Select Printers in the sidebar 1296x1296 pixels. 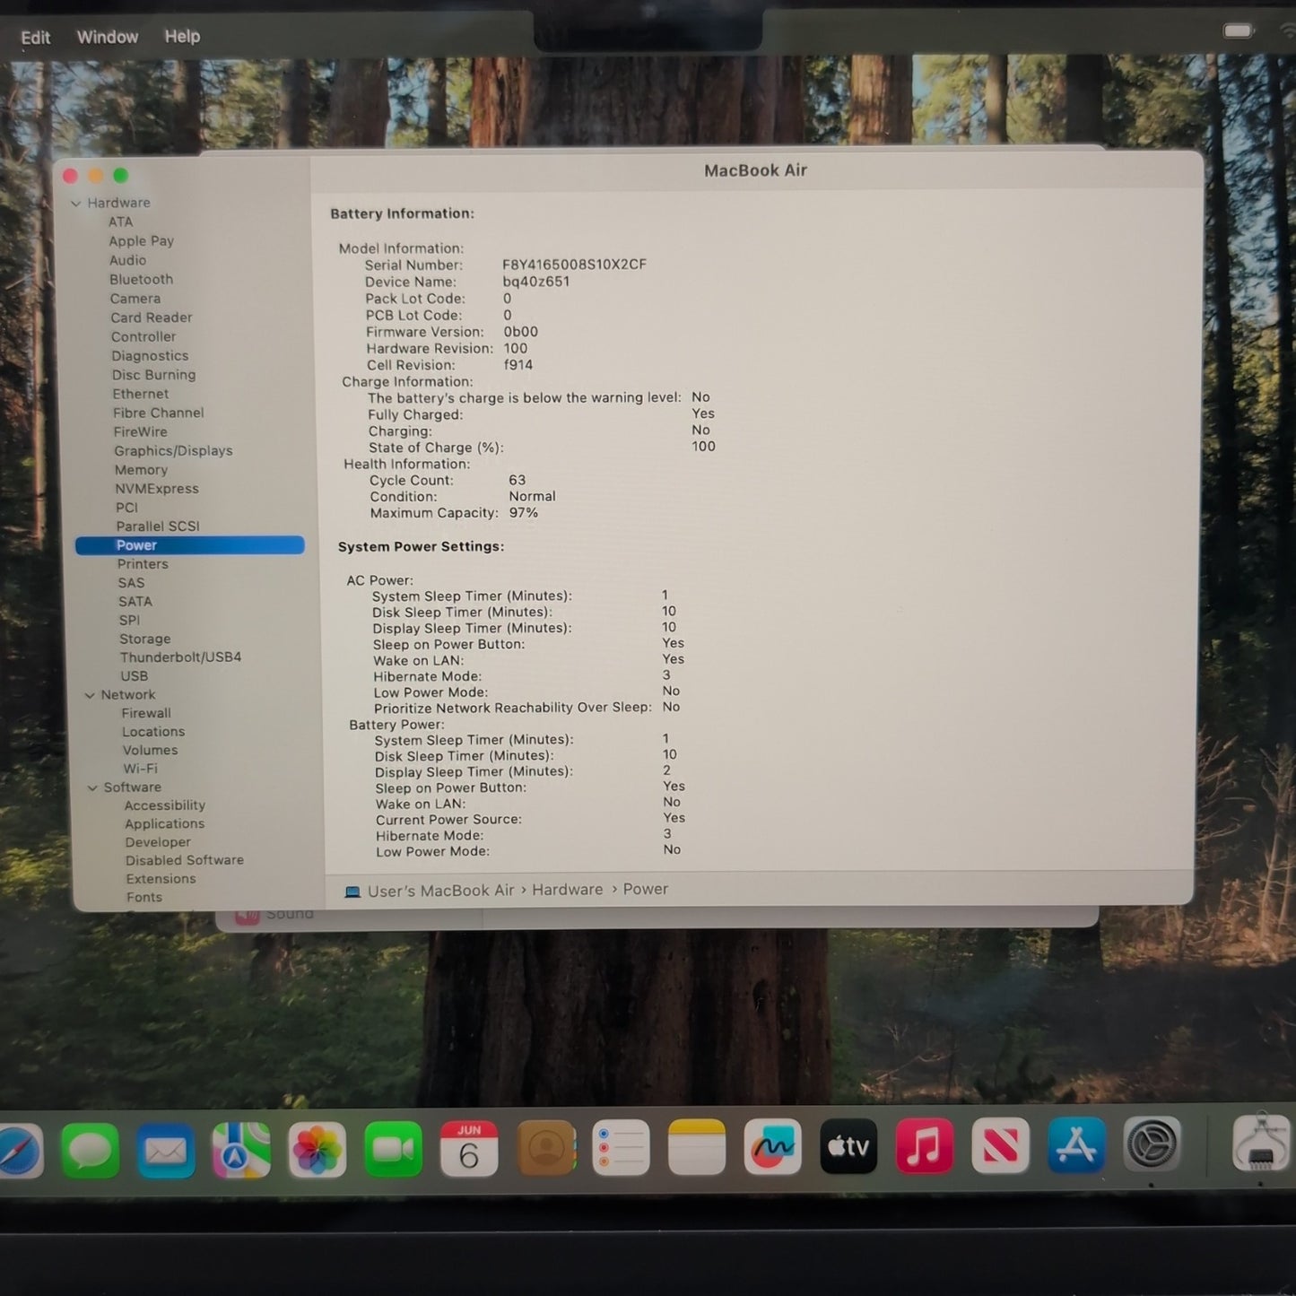[143, 564]
